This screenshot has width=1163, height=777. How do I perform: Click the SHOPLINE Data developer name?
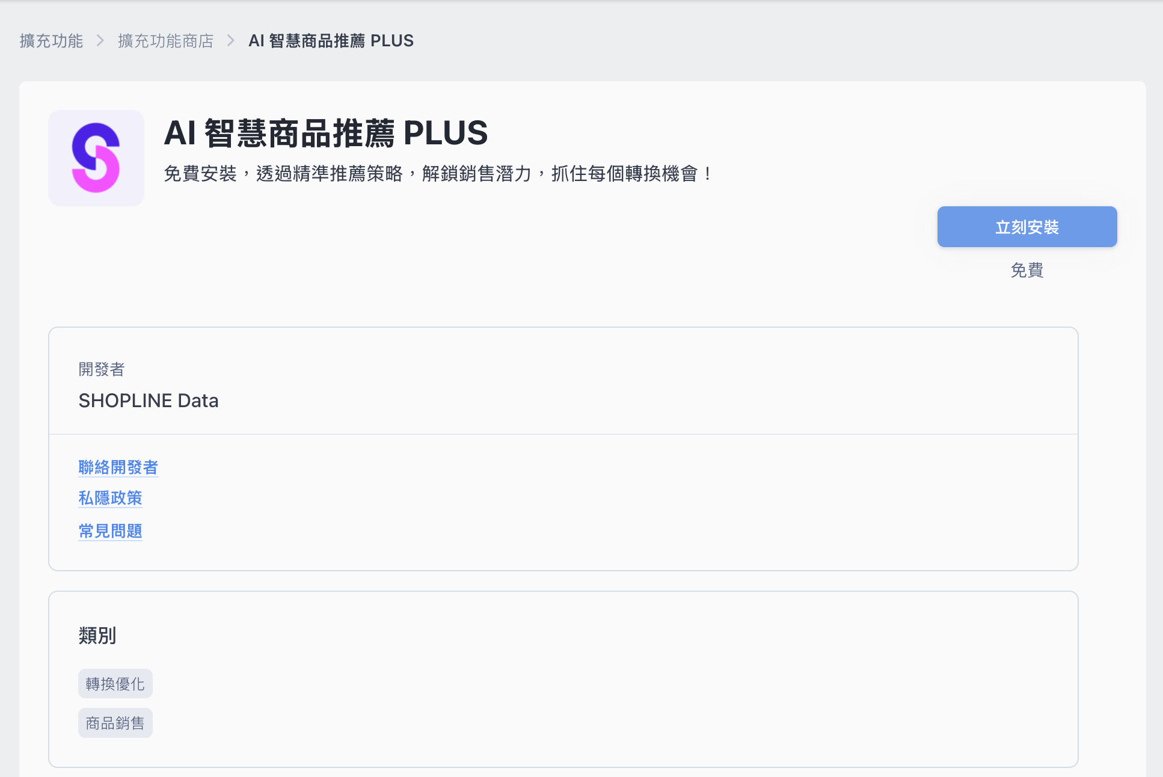pyautogui.click(x=149, y=401)
